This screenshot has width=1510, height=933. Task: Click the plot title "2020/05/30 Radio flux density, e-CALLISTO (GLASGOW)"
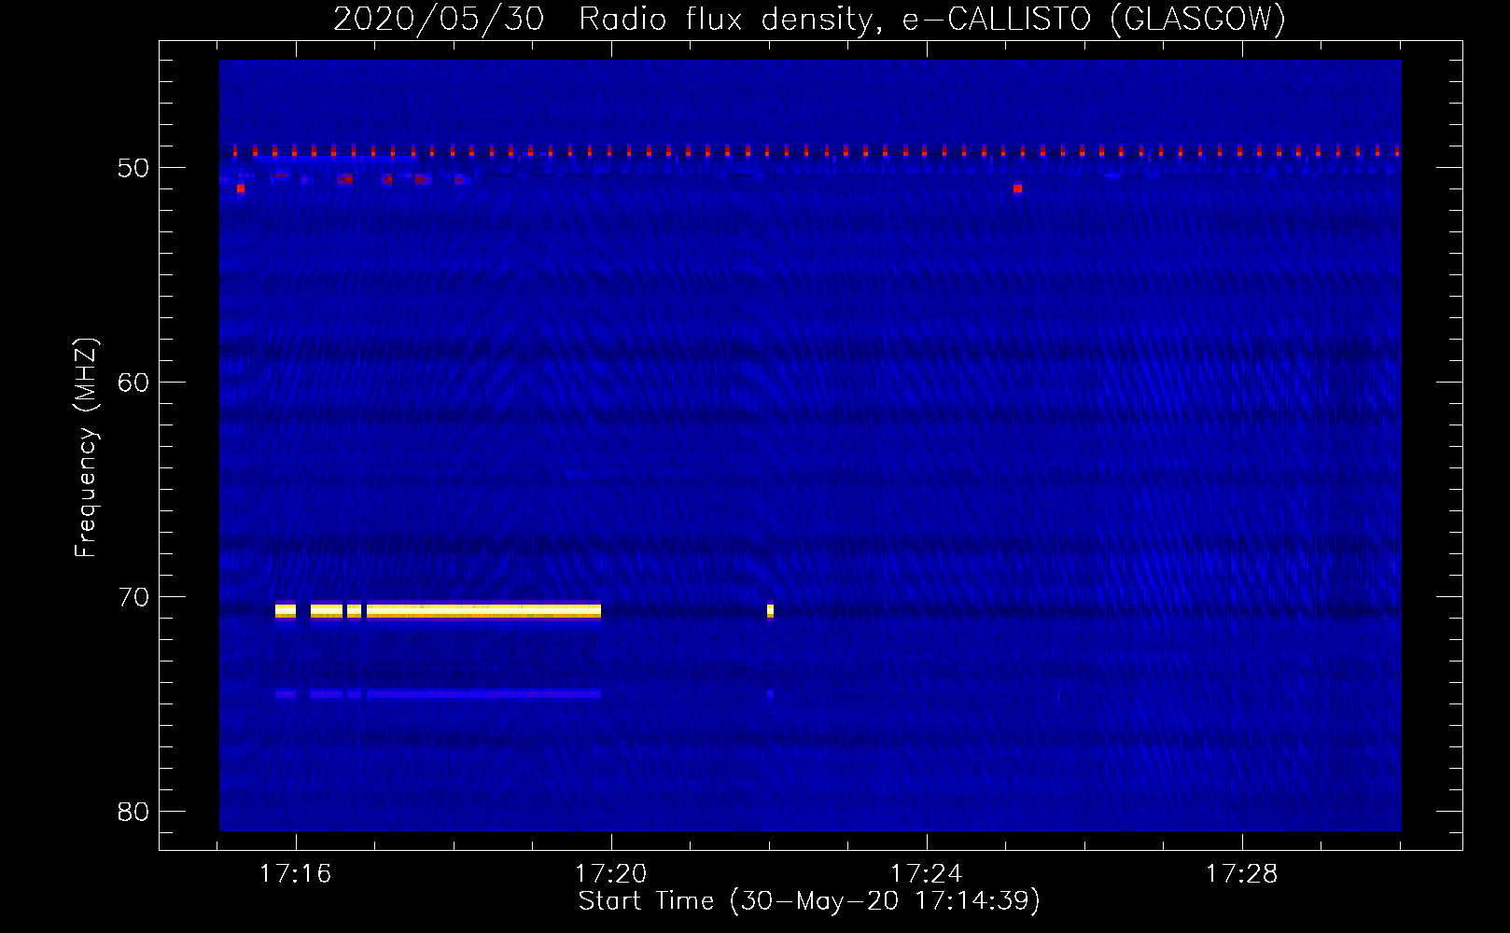(809, 19)
